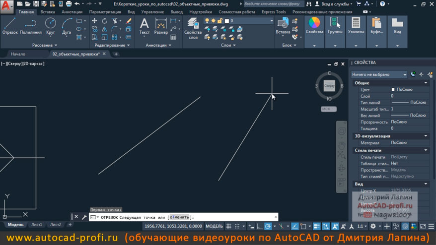Click the Print icon in quick access
Viewport: 436px width, 245px height.
coord(69,4)
